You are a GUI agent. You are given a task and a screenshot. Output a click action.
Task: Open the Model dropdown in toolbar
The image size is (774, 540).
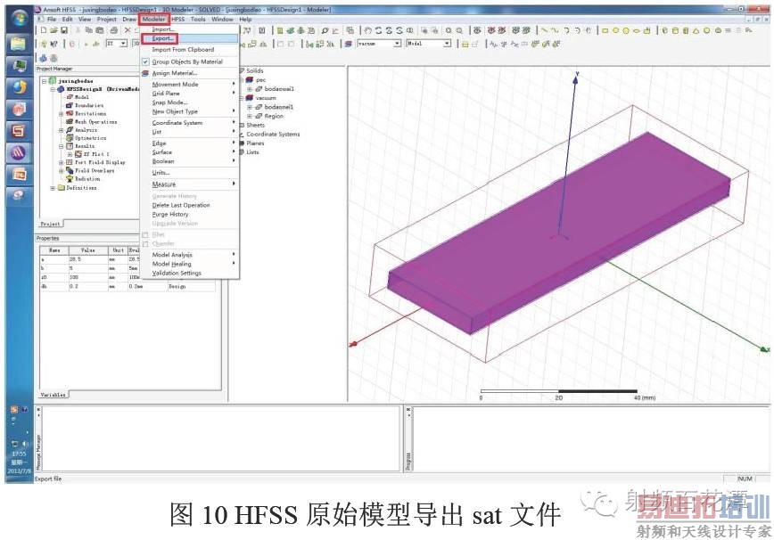click(x=448, y=44)
